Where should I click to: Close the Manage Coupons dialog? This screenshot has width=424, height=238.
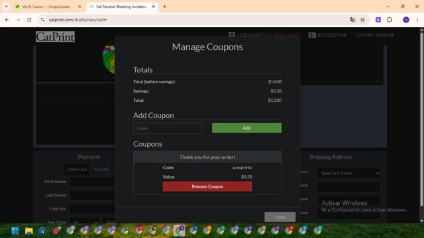tap(280, 217)
